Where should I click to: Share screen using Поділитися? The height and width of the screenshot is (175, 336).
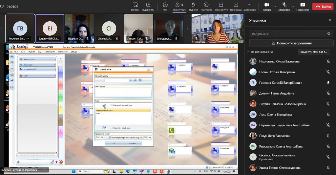coord(303,7)
